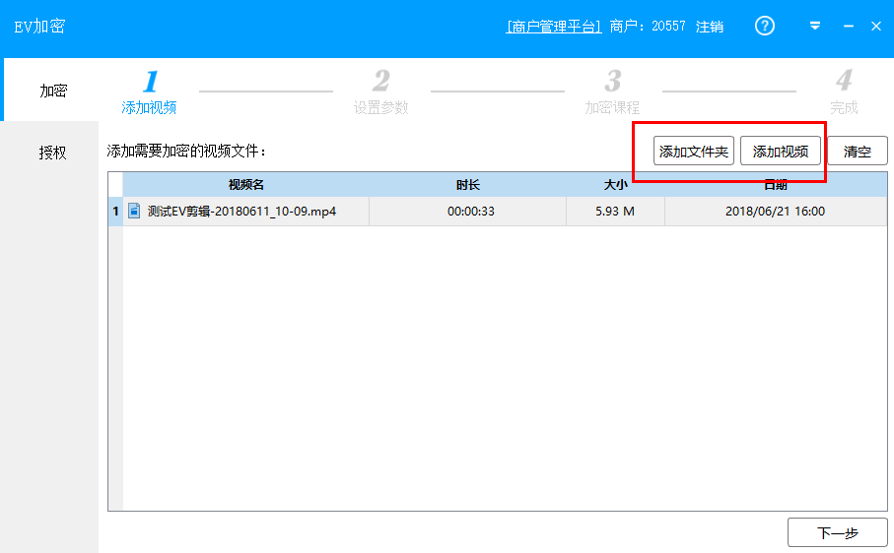Close the EV加密 window

coord(876,27)
